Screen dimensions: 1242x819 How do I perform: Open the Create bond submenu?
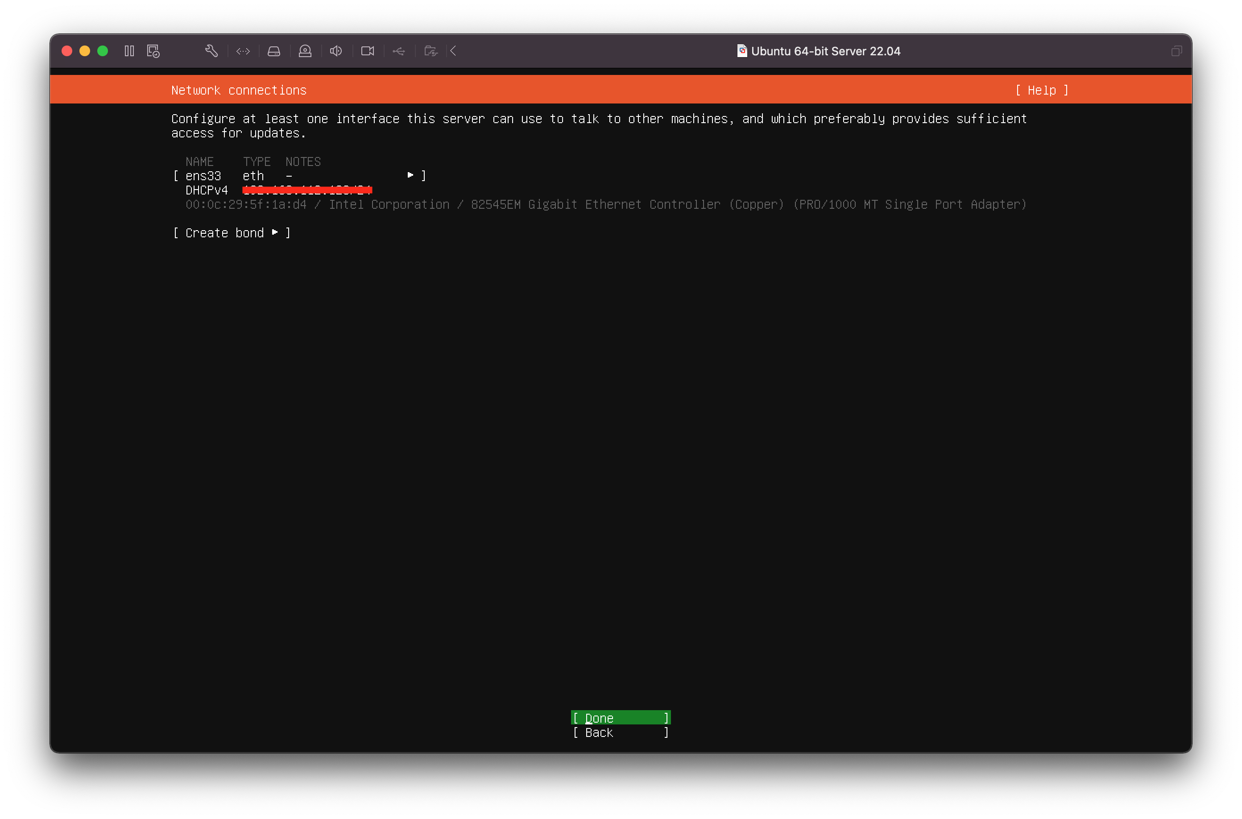coord(232,233)
